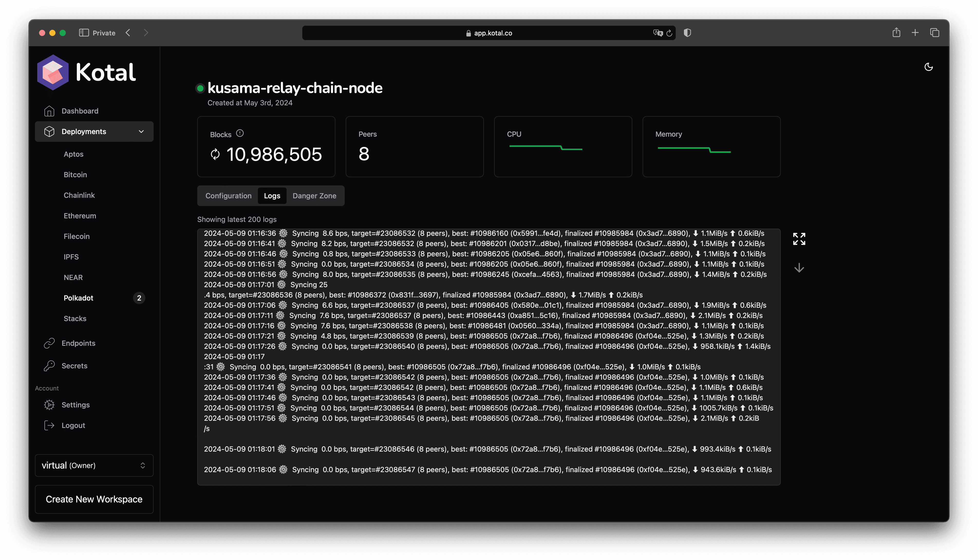Show browser tab overview
978x560 pixels.
934,33
